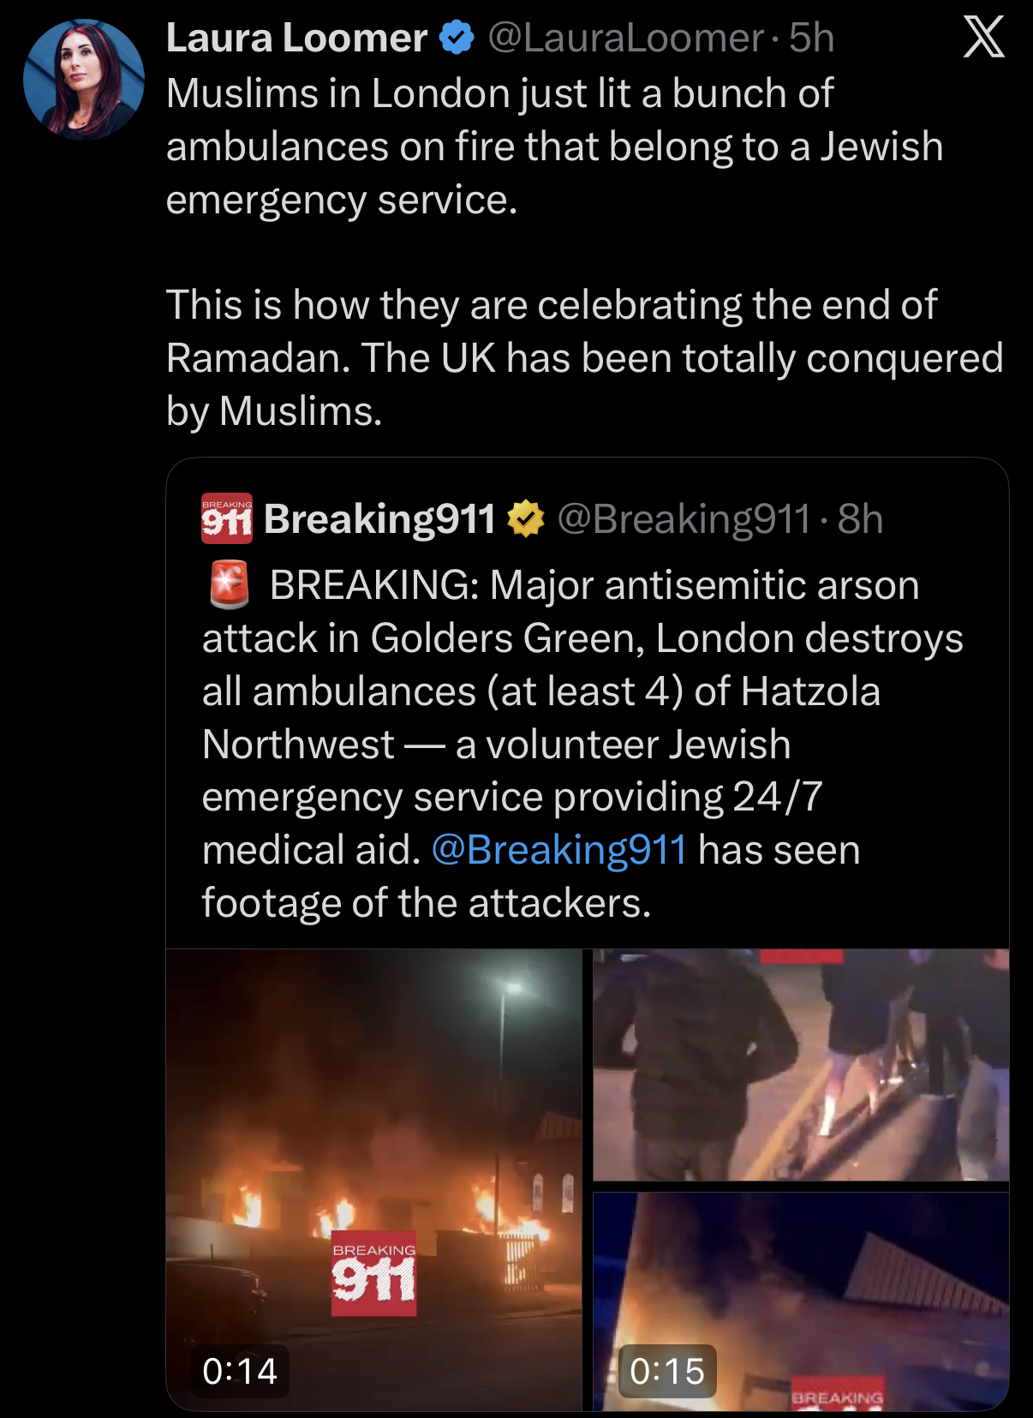Open the top-right attackers footage thumbnail

coord(801,1064)
